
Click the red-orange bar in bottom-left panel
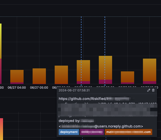2,129
